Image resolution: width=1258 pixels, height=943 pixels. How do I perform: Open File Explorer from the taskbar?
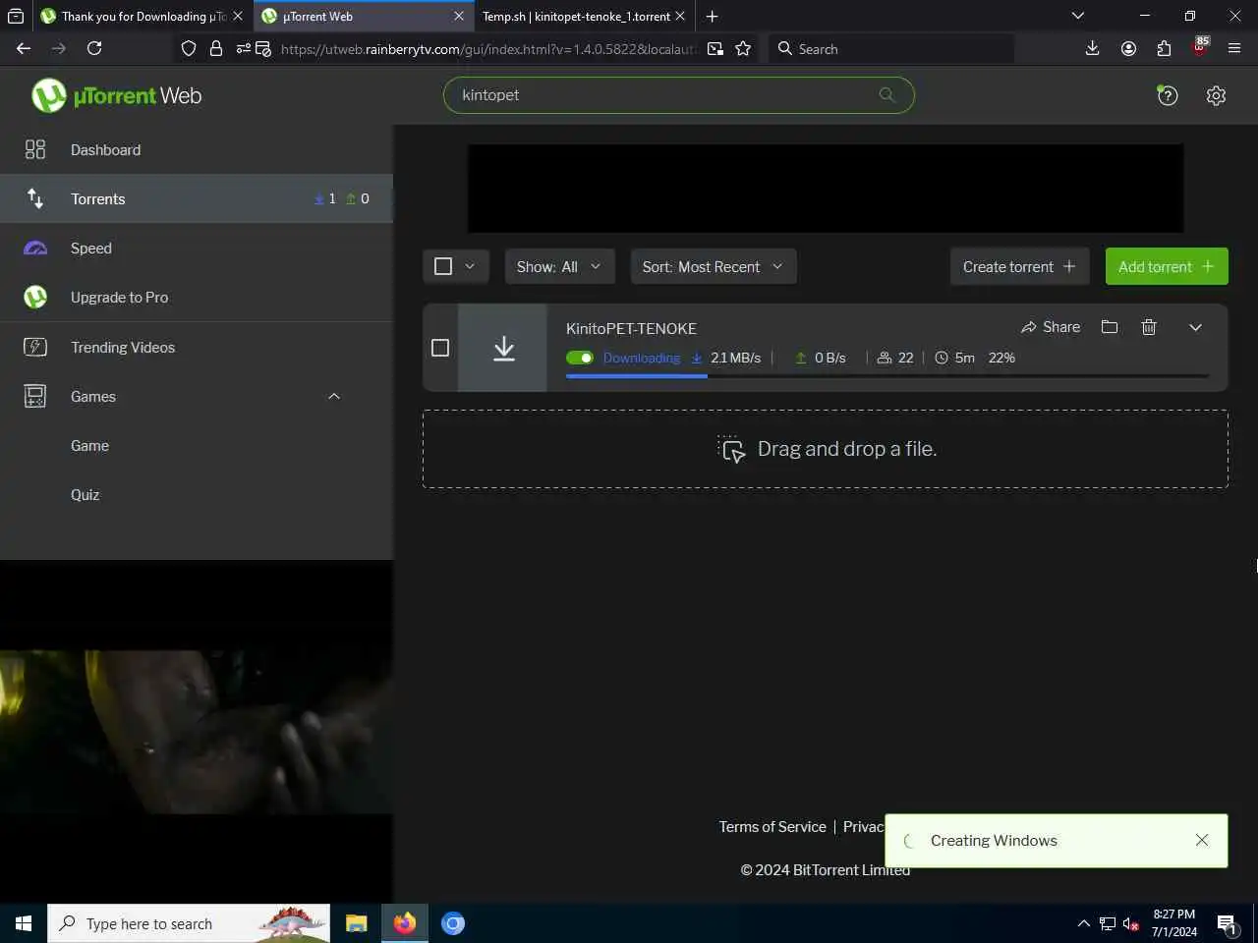click(356, 923)
